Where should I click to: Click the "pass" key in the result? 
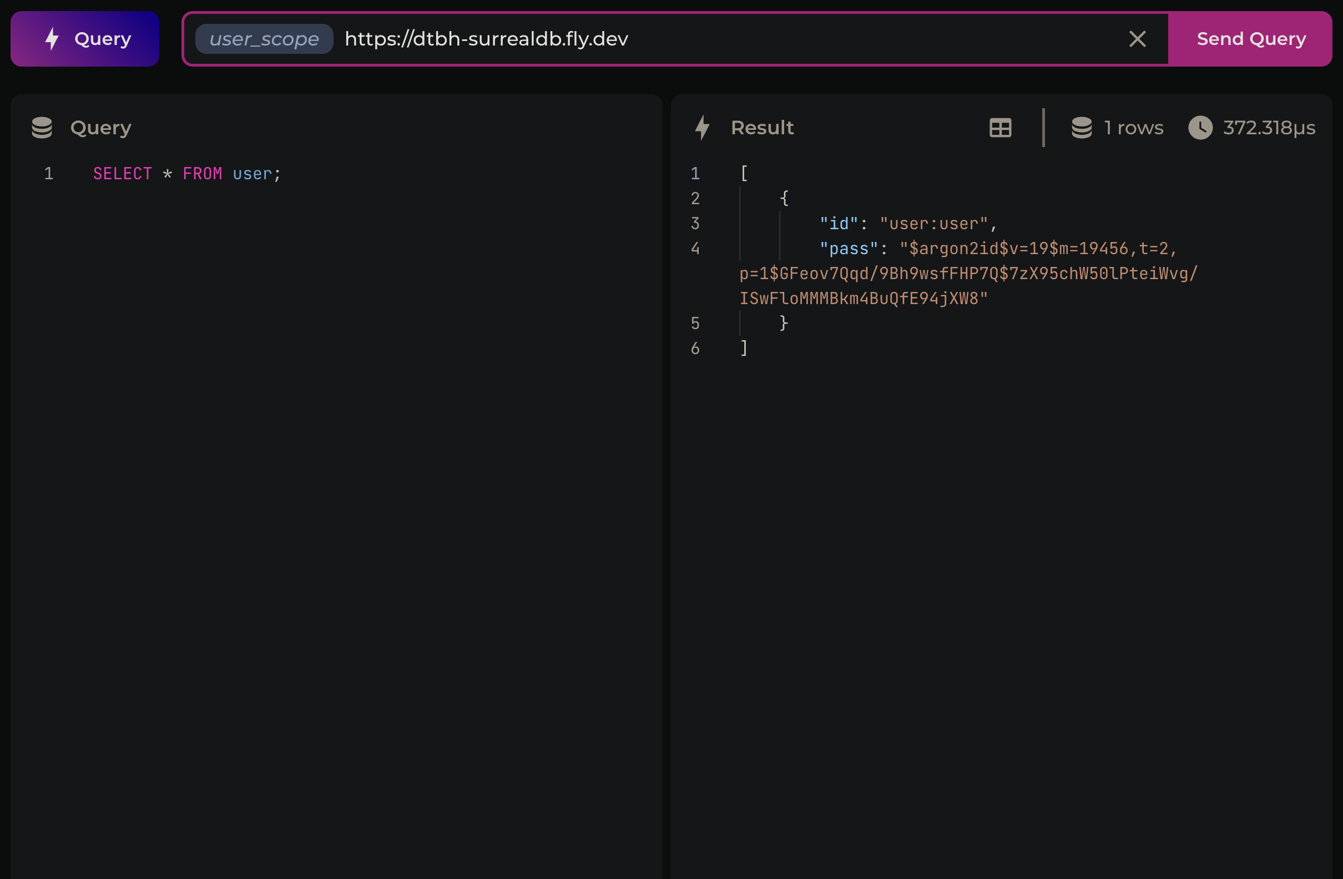coord(849,249)
